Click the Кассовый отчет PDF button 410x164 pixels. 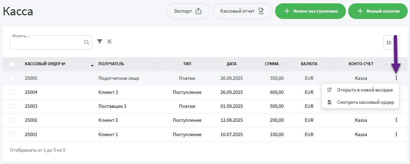[242, 11]
